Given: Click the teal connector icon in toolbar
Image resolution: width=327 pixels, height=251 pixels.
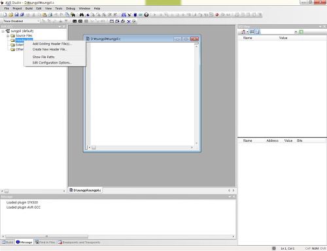Looking at the screenshot, I should [141, 14].
